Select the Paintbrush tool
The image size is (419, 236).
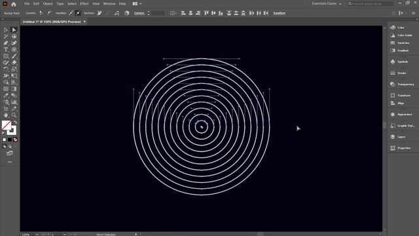coord(14,56)
